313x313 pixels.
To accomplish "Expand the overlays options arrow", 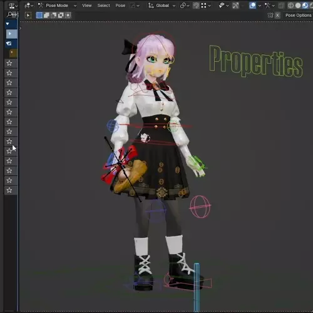I will tap(260, 6).
